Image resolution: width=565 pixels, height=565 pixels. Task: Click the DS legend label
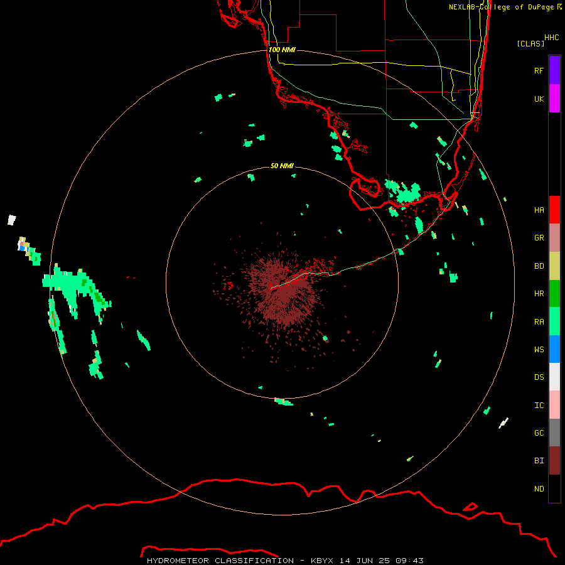click(x=539, y=377)
